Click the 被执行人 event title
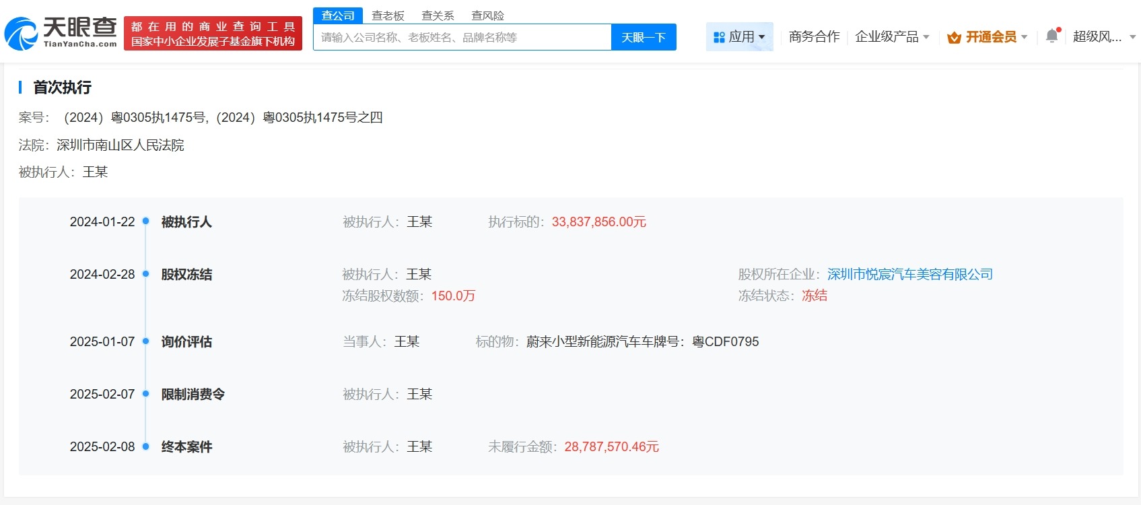Screen dimensions: 1141x505 186,222
